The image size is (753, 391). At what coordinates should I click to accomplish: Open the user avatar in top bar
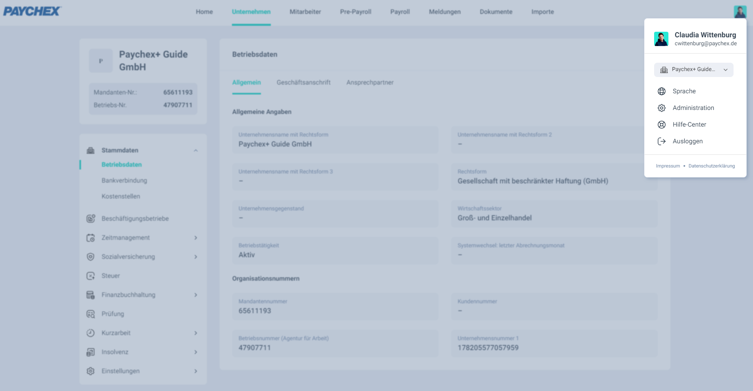740,12
